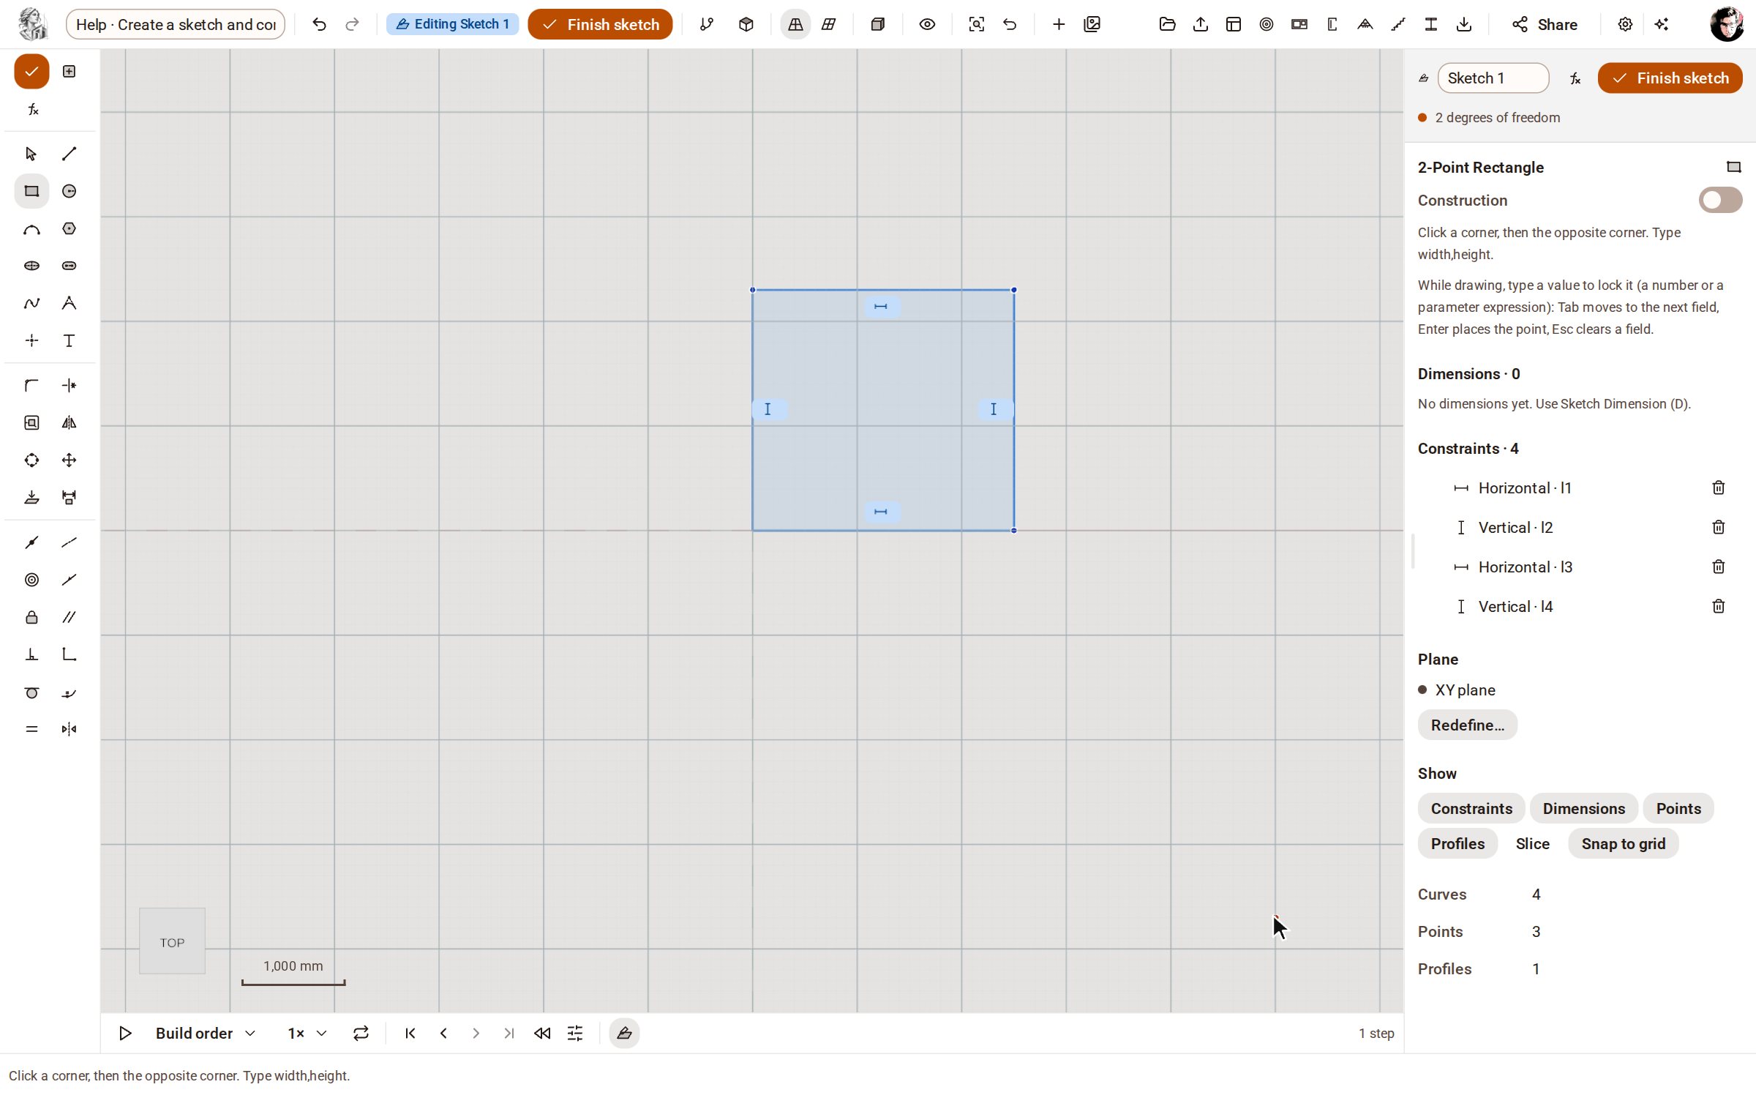Select the Polygon tool
This screenshot has height=1098, width=1756.
(69, 229)
